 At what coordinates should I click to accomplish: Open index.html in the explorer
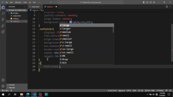(17, 16)
